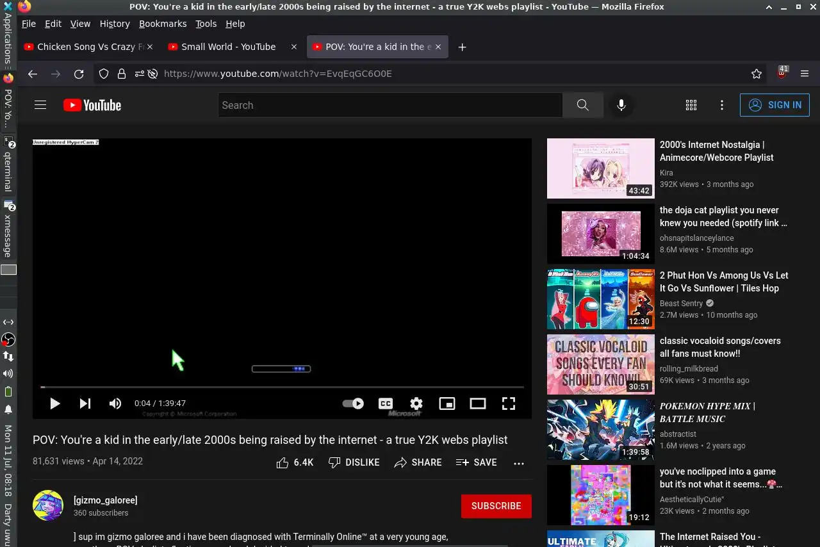
Task: Open POKEMON HYPE MIX thumbnail
Action: [601, 430]
